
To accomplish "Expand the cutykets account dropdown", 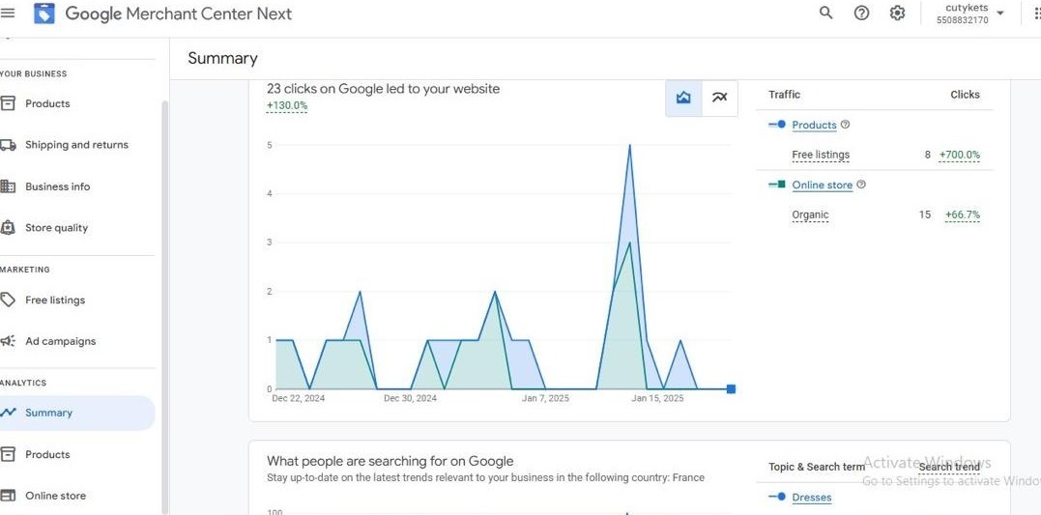I will (x=999, y=14).
